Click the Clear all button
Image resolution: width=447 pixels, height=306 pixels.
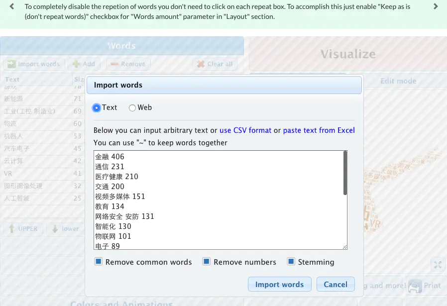coord(215,64)
